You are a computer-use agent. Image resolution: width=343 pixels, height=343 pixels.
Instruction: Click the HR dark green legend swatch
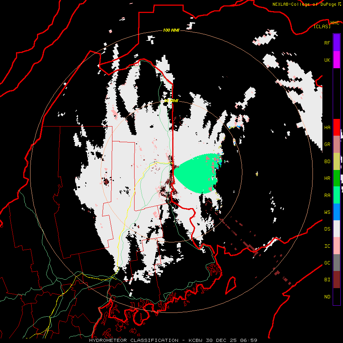337,178
